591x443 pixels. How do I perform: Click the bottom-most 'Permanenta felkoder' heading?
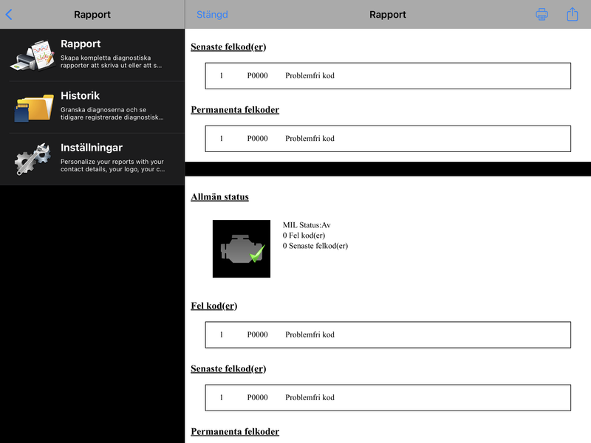235,431
